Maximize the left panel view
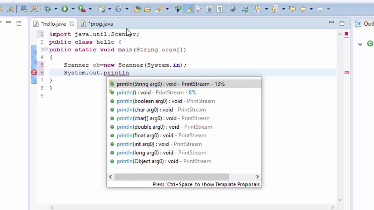Viewport: 374px width, 210px height. click(19, 23)
